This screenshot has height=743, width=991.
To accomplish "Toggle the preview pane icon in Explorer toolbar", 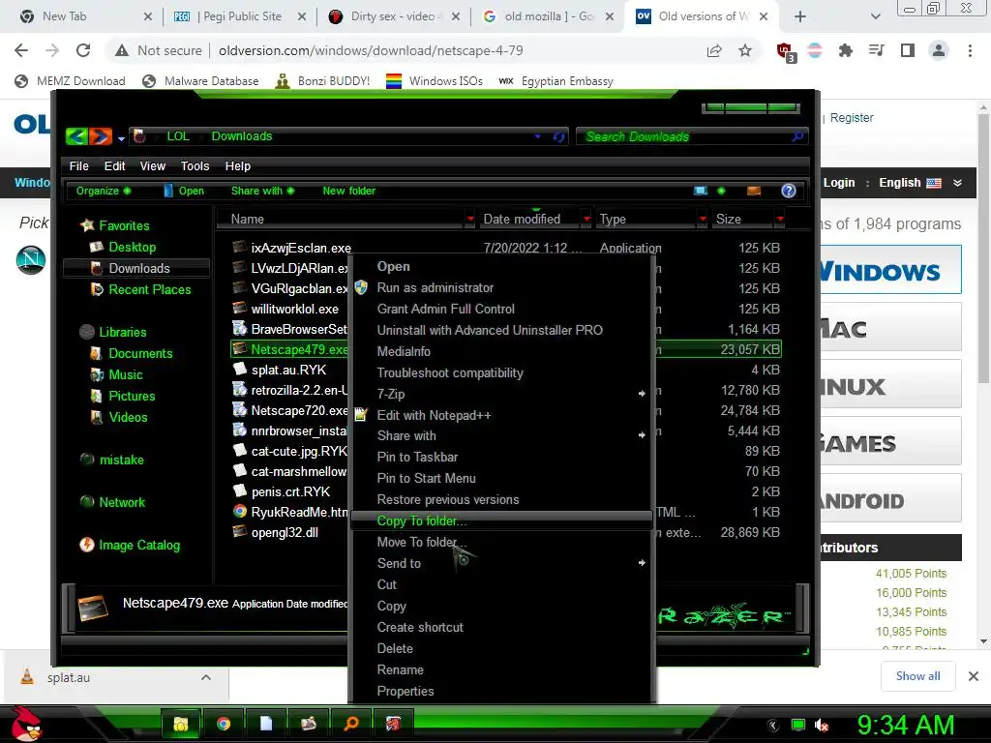I will click(x=753, y=191).
